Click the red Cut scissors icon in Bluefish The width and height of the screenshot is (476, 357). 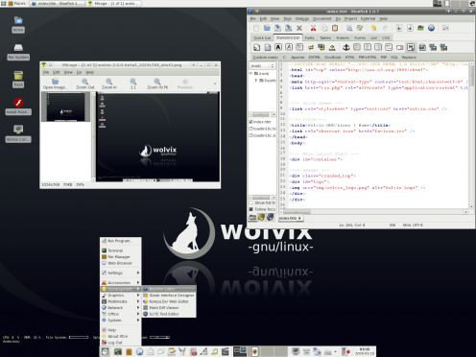[313, 28]
